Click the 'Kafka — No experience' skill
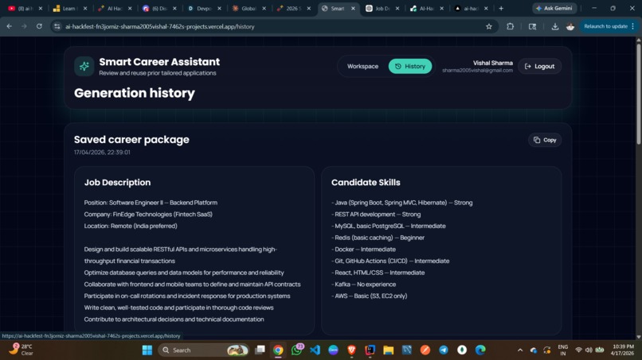The height and width of the screenshot is (360, 642). click(x=363, y=285)
